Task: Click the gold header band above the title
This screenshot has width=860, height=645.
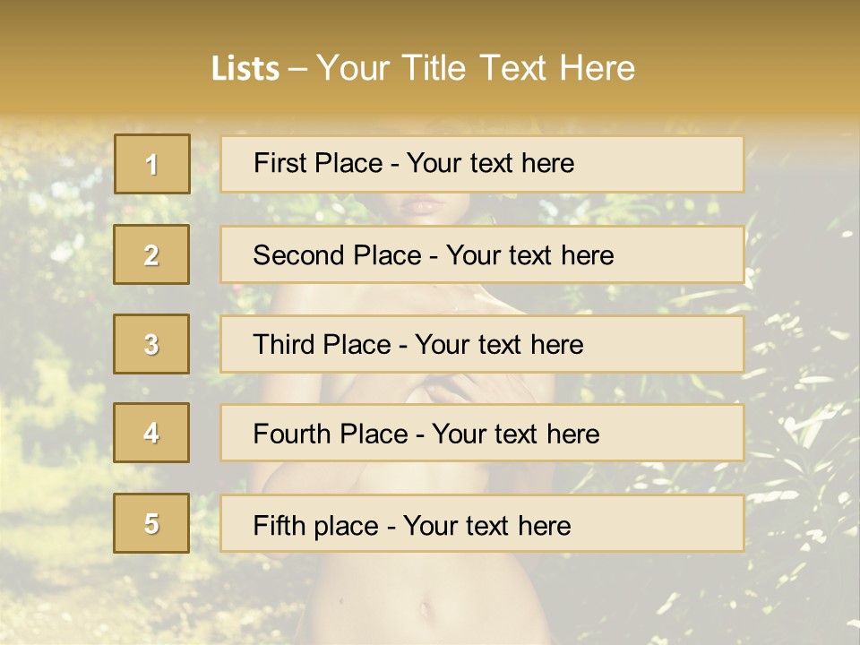Action: 430,20
